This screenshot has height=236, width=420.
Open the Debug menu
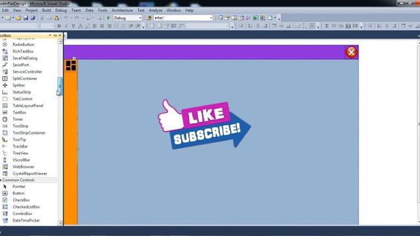(x=61, y=10)
